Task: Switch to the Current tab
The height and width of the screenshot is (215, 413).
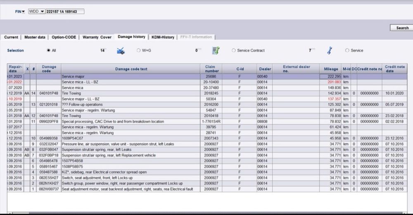Action: (11, 37)
